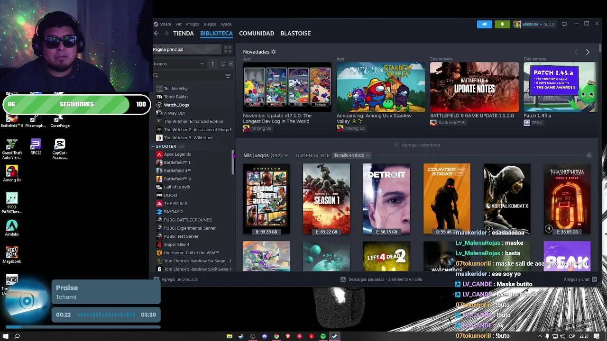Viewport: 607px width, 341px height.
Task: Open collections grid view icon
Action: [x=228, y=49]
